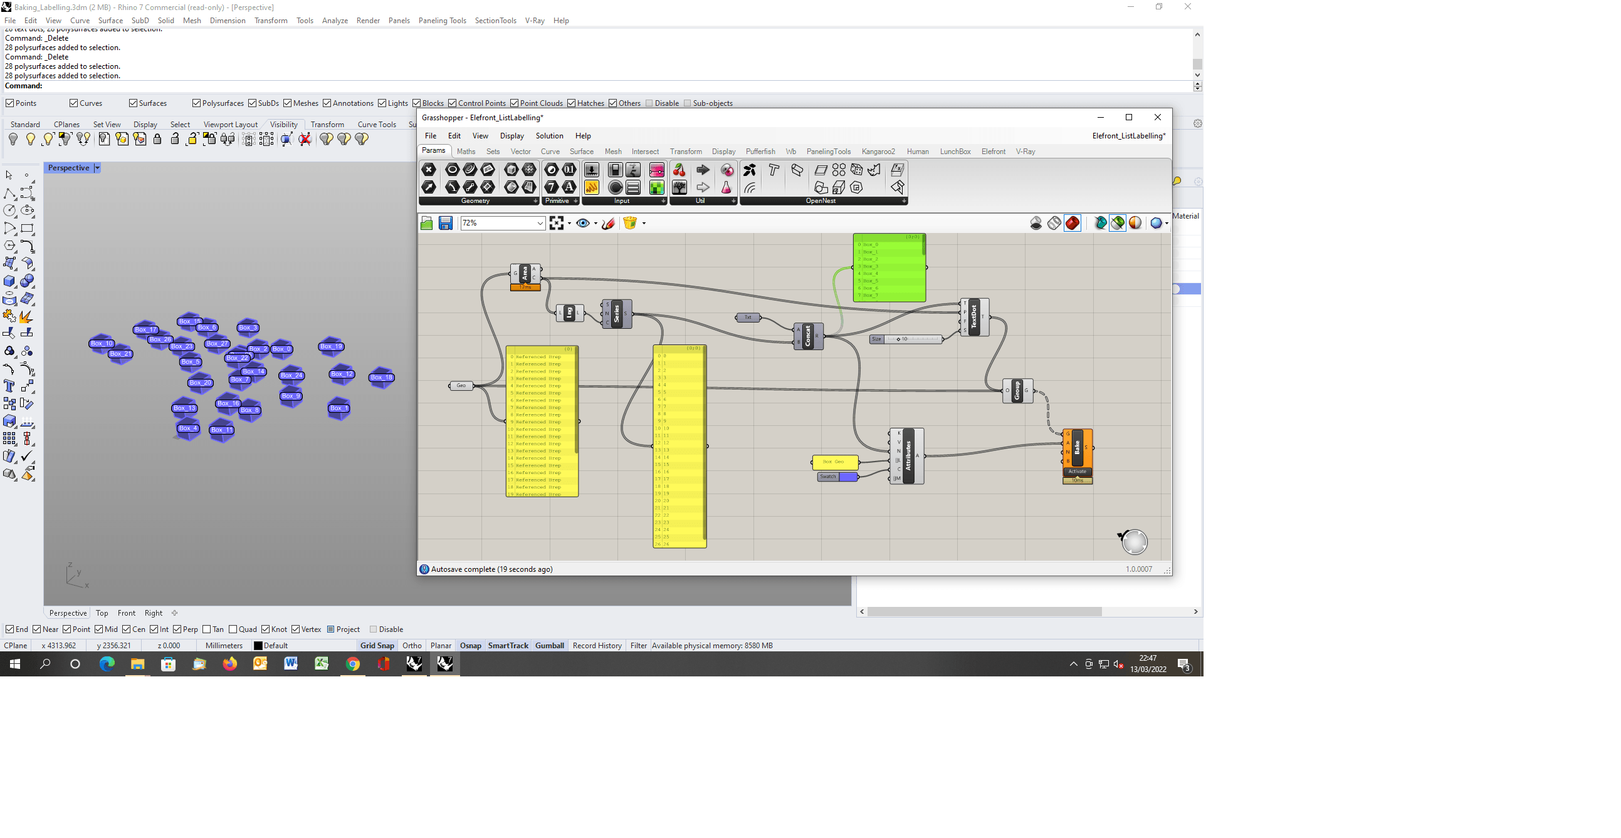Click the Grasshopper Zoom Extents icon
The height and width of the screenshot is (838, 1621).
(556, 223)
